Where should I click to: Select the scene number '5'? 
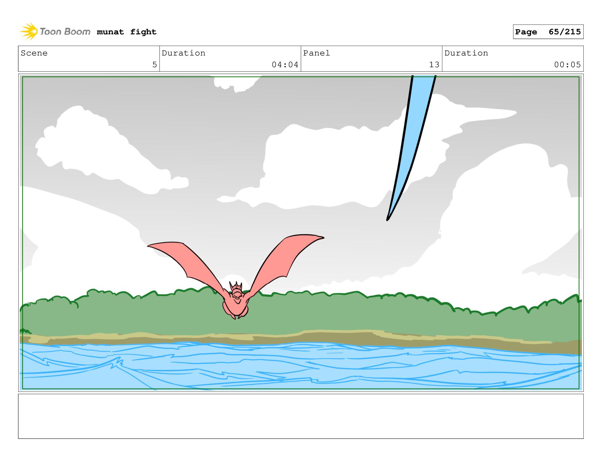(x=155, y=65)
